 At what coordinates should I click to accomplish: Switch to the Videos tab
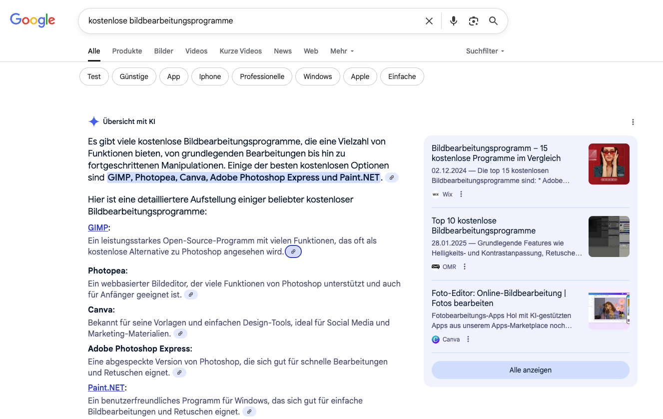(196, 51)
